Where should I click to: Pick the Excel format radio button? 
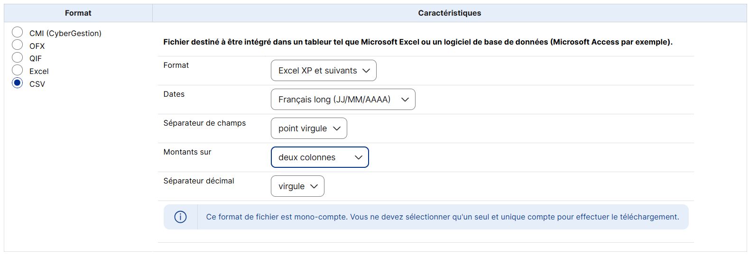coord(18,71)
